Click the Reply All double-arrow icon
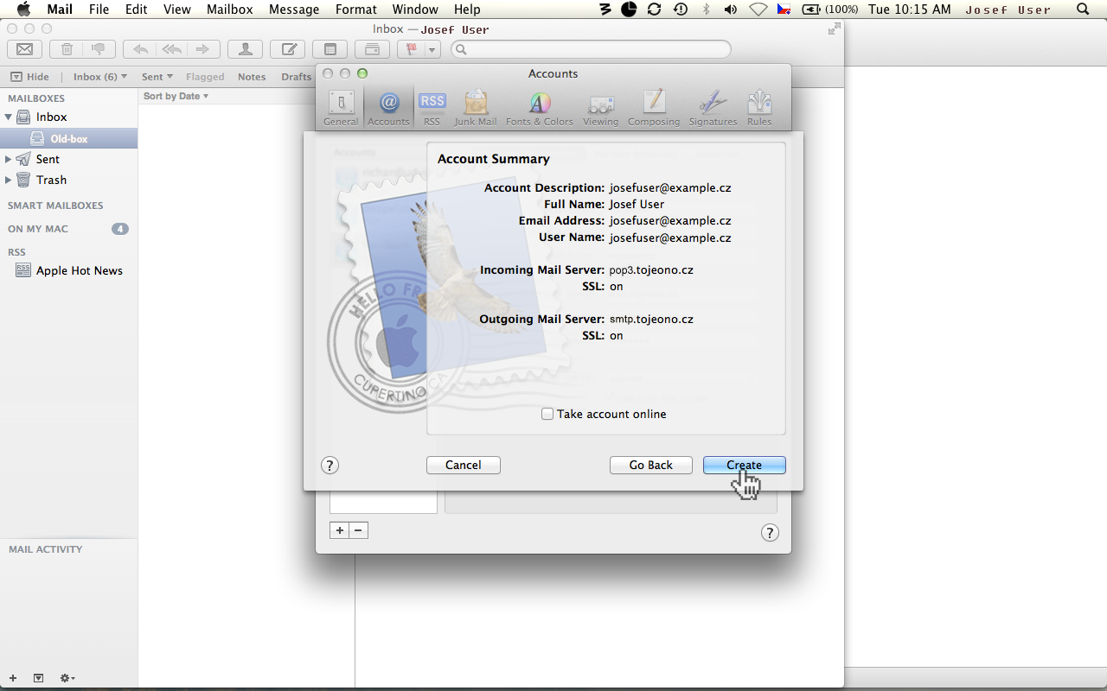This screenshot has height=691, width=1107. [x=171, y=49]
